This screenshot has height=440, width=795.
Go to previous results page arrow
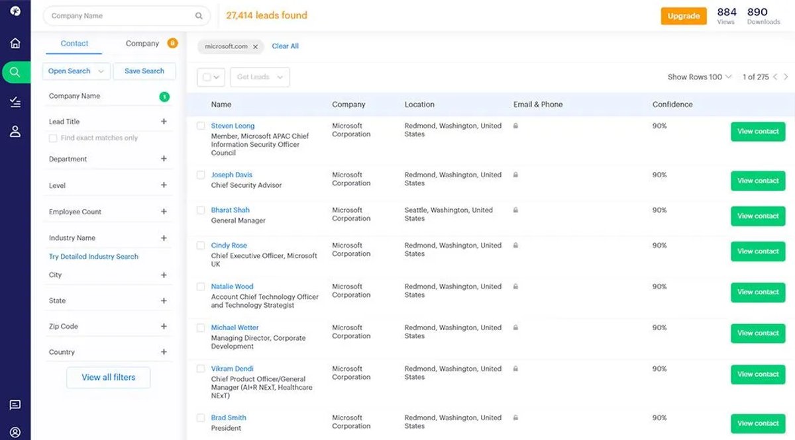pos(775,77)
